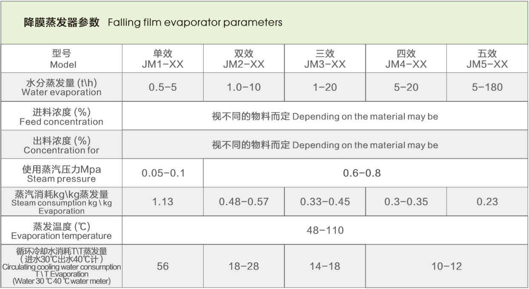Select the 1.13 steam consumption value
This screenshot has width=529, height=289.
click(163, 202)
